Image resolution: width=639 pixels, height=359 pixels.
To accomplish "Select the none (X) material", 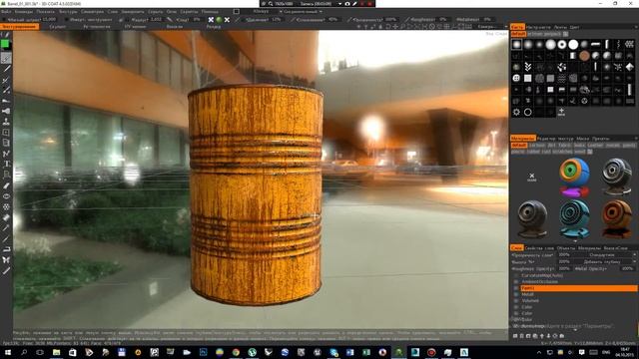I will (532, 178).
